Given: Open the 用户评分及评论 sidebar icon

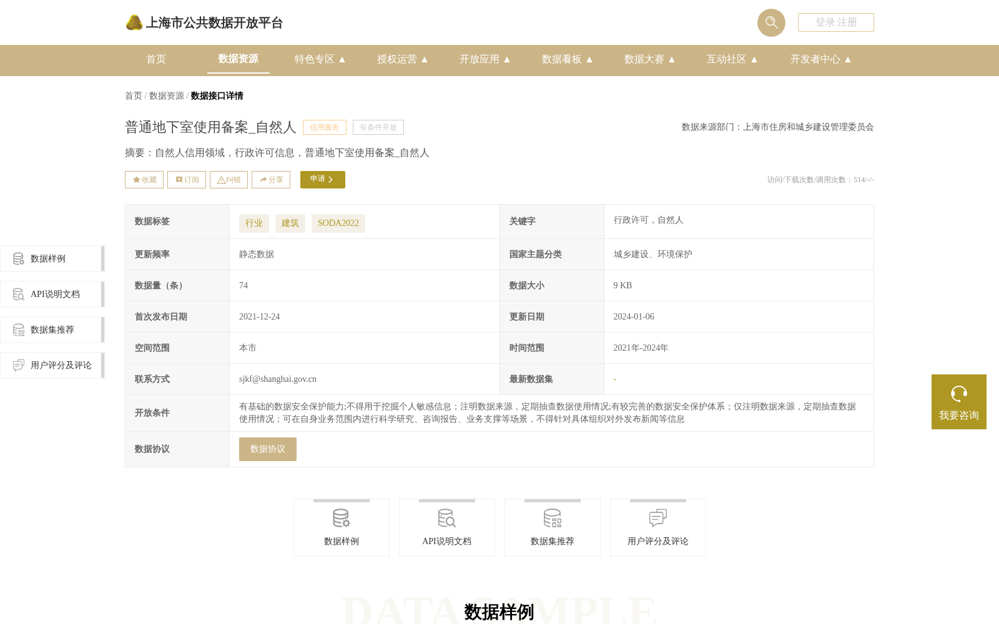Looking at the screenshot, I should click(x=19, y=365).
